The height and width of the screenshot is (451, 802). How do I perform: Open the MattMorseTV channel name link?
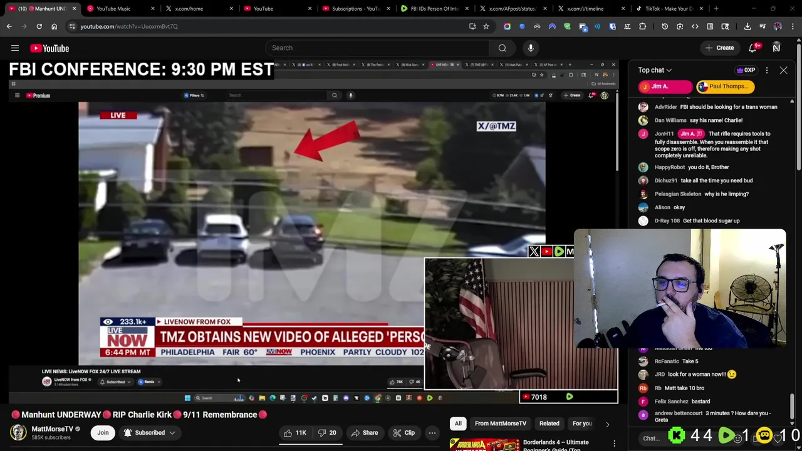(52, 429)
